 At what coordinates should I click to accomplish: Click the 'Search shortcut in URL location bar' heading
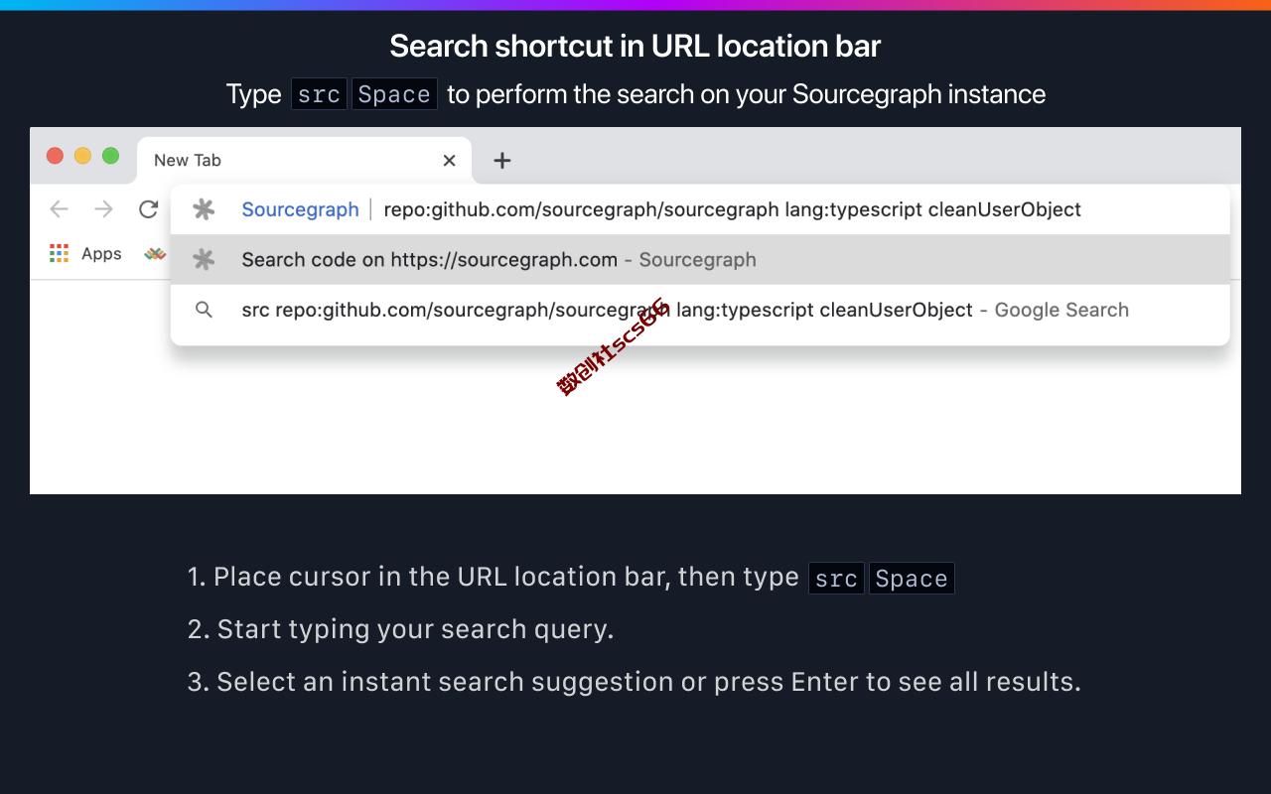pos(635,46)
